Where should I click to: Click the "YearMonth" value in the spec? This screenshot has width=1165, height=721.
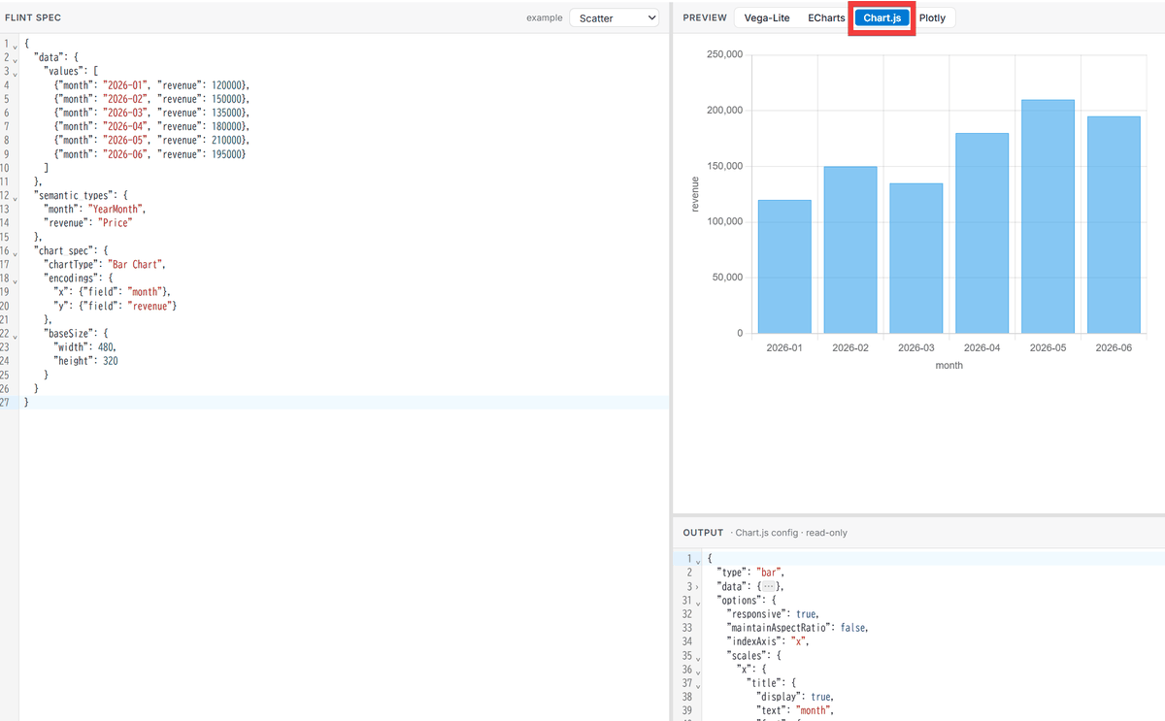pos(116,209)
